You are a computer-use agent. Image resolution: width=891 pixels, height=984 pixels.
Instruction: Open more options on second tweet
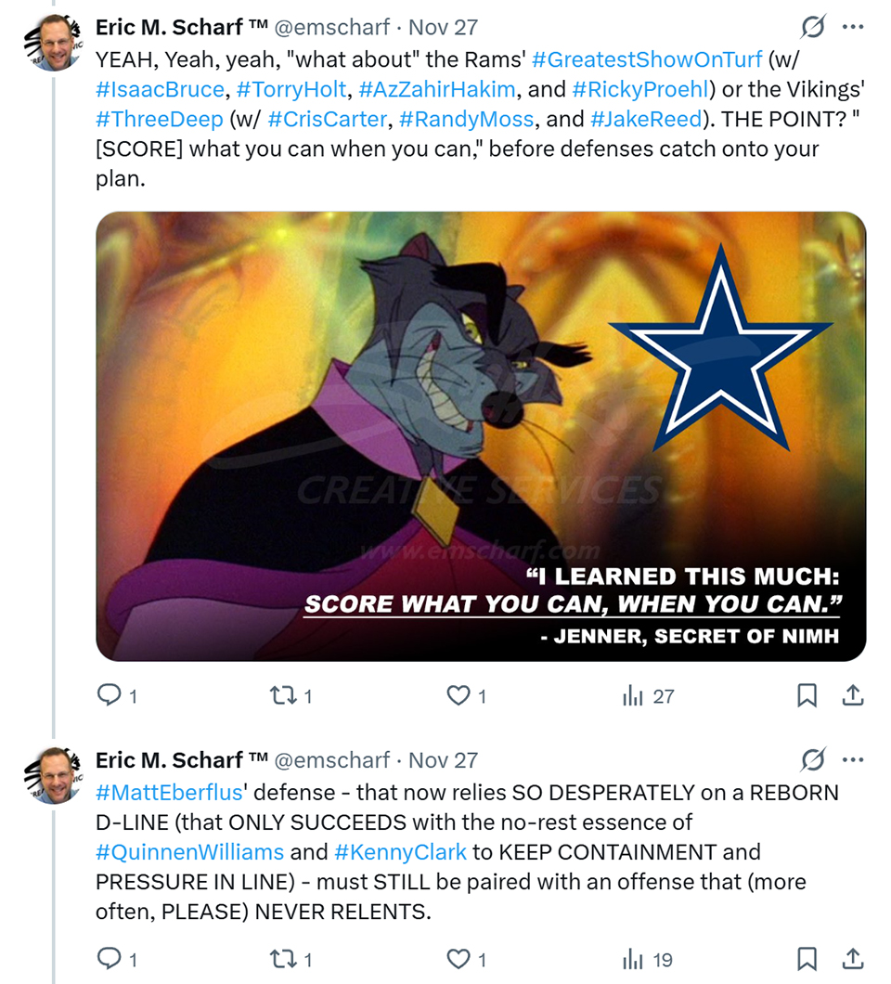[853, 760]
